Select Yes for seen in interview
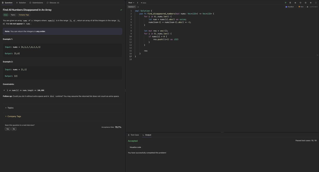This screenshot has height=172, width=319. [7, 129]
